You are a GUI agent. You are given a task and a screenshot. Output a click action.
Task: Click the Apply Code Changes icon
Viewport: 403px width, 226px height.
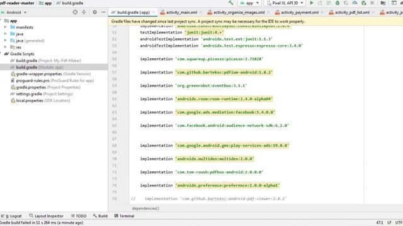tap(329, 3)
